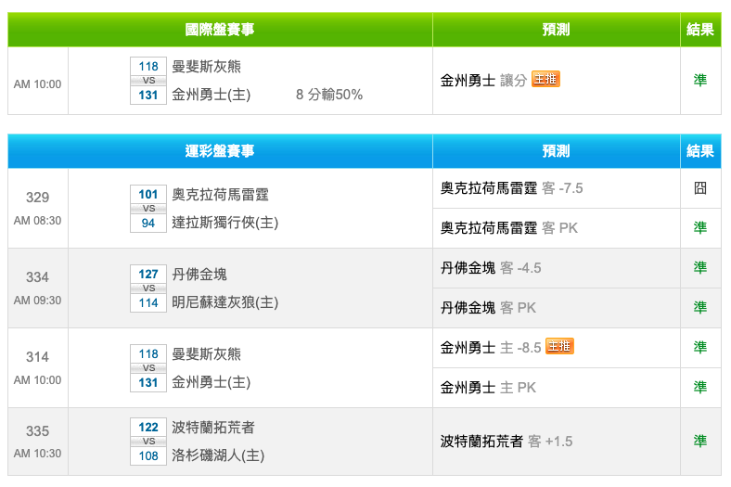Click the 準 result for 波特蘭拓荒者 客 +1.5

[700, 442]
